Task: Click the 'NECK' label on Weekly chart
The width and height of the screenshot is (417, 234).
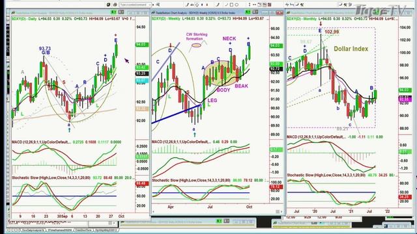Action: pos(229,39)
